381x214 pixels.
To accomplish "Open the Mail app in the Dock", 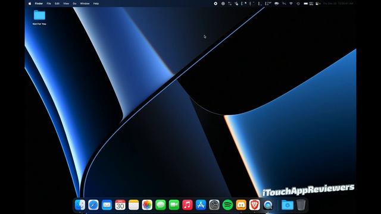I will pos(107,205).
